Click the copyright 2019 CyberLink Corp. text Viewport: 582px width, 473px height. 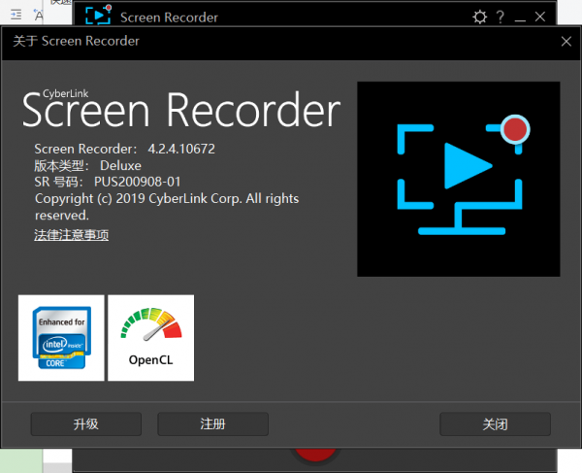pyautogui.click(x=167, y=207)
